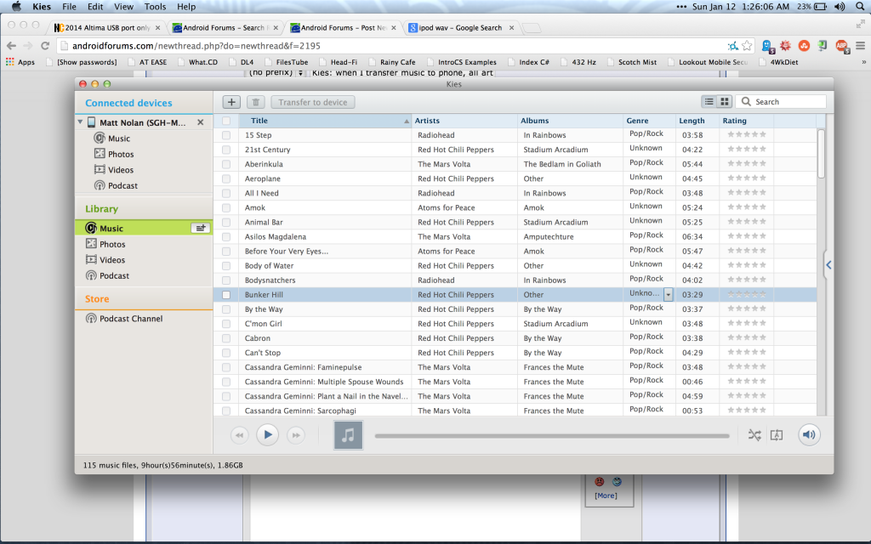Sort by Artists column header

tap(464, 121)
